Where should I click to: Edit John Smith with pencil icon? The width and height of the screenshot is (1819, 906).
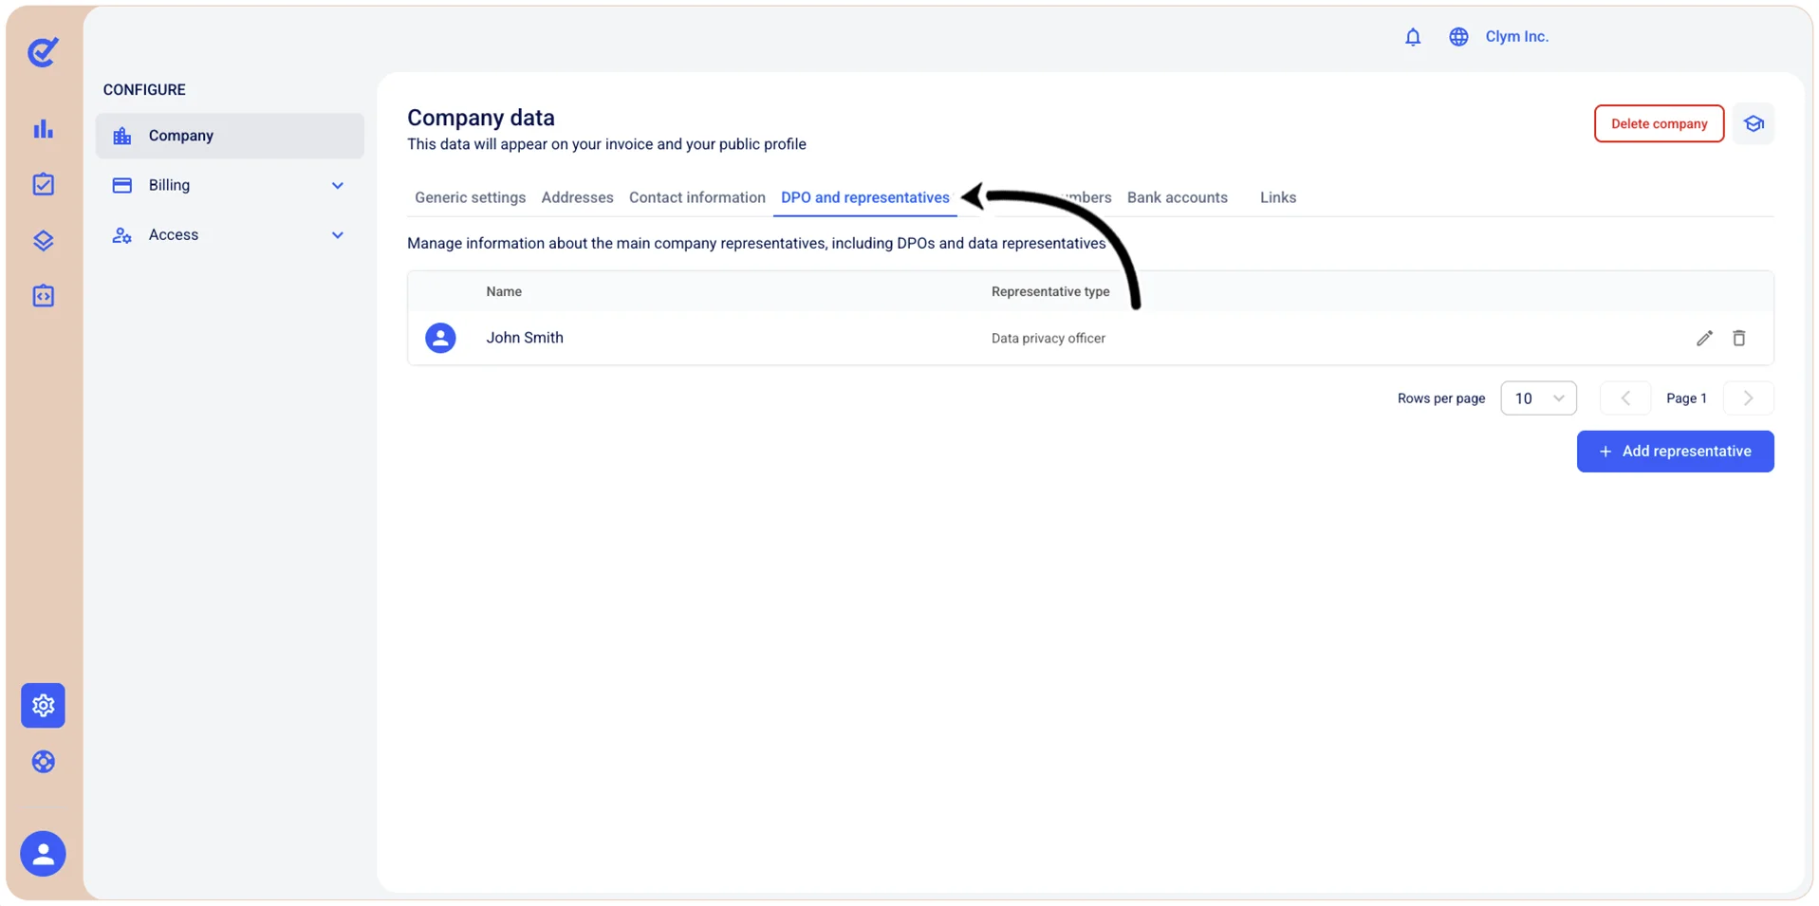pyautogui.click(x=1704, y=338)
